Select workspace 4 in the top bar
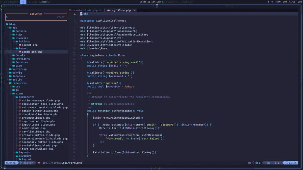 click(x=23, y=2)
